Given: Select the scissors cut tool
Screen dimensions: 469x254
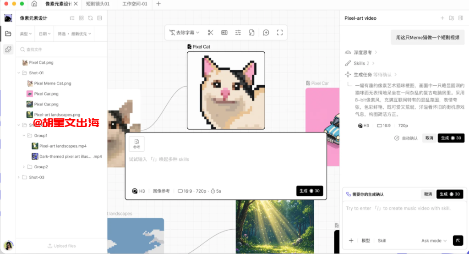Looking at the screenshot, I should (x=211, y=33).
